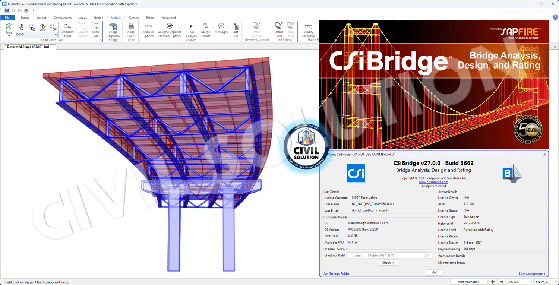Click the blue CSi logo in About dialog
559x285 pixels.
pyautogui.click(x=356, y=173)
